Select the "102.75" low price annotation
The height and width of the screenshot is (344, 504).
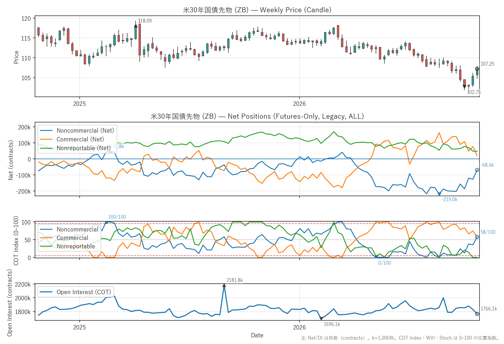(474, 92)
